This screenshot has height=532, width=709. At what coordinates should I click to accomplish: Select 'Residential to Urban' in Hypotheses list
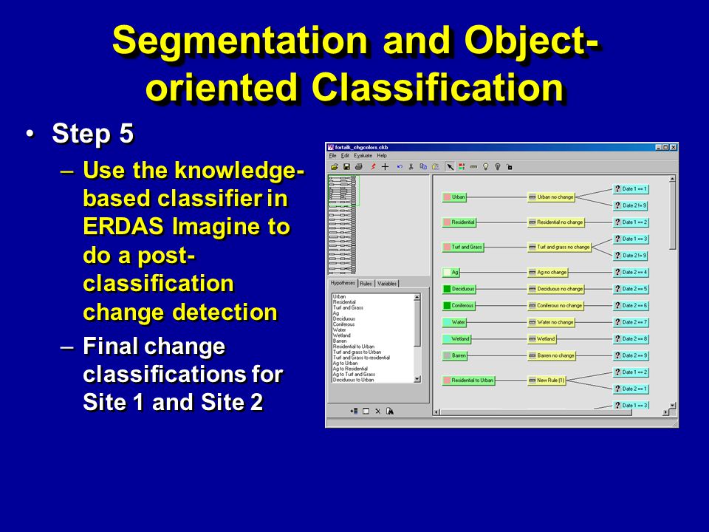click(354, 347)
